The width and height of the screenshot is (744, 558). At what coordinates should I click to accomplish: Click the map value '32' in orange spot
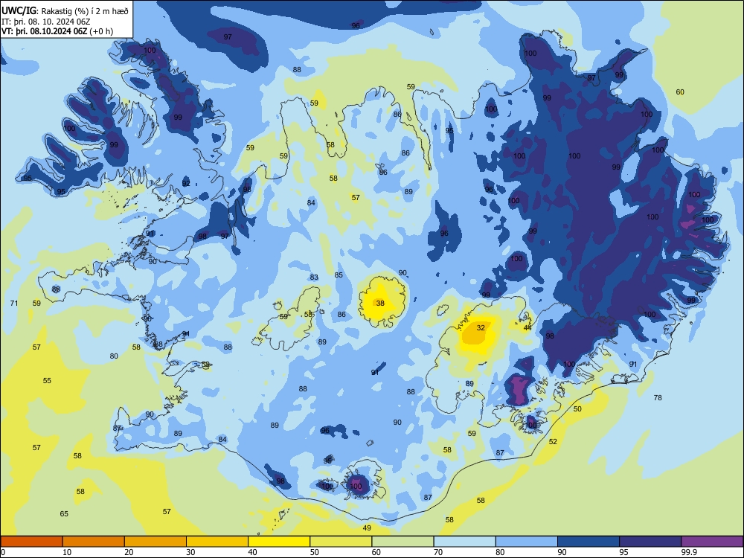tap(481, 328)
